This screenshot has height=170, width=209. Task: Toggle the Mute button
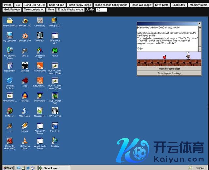click(x=51, y=10)
